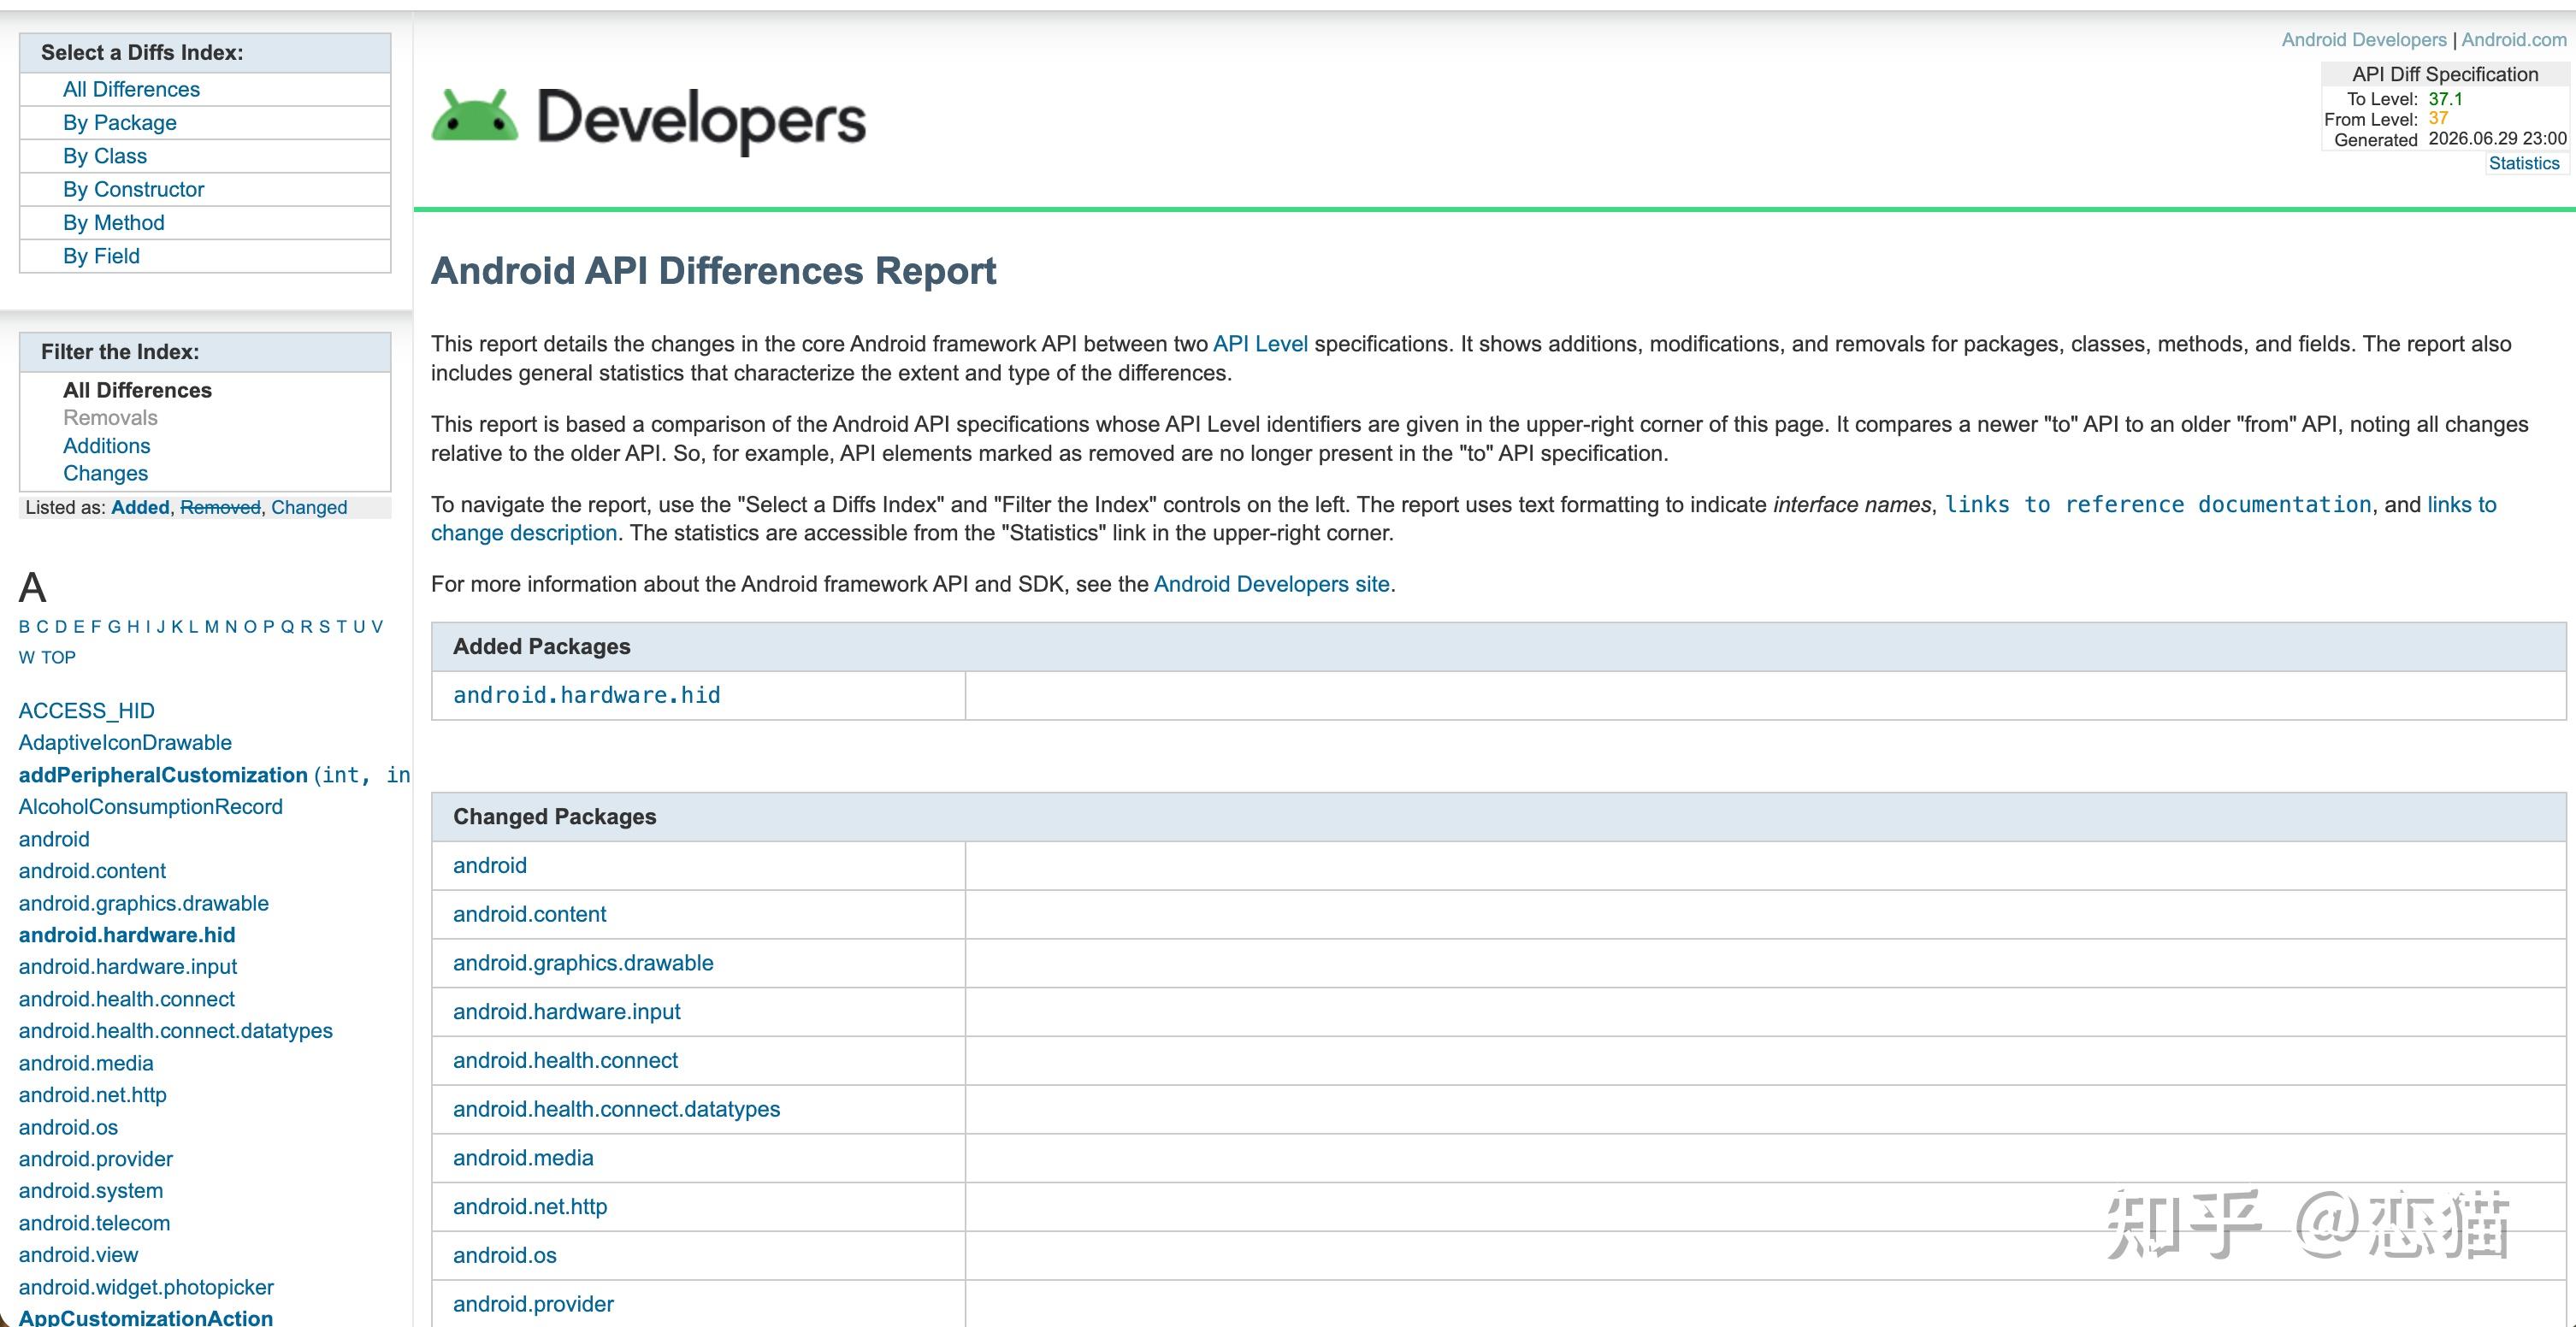Follow the Android Developers site link
Screen dimensions: 2576x1327
point(1271,584)
